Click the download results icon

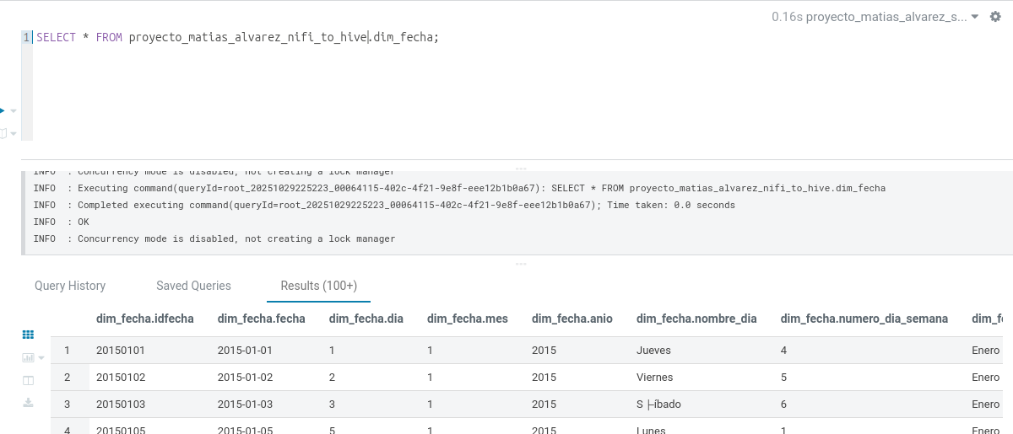(28, 403)
